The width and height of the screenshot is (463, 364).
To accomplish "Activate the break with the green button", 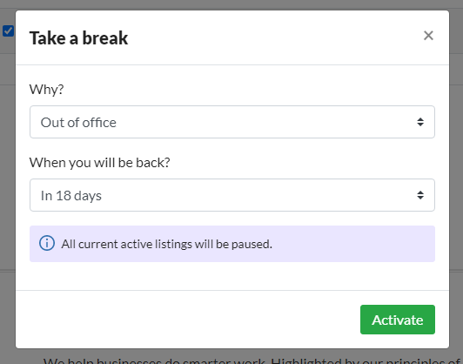I will click(x=398, y=320).
